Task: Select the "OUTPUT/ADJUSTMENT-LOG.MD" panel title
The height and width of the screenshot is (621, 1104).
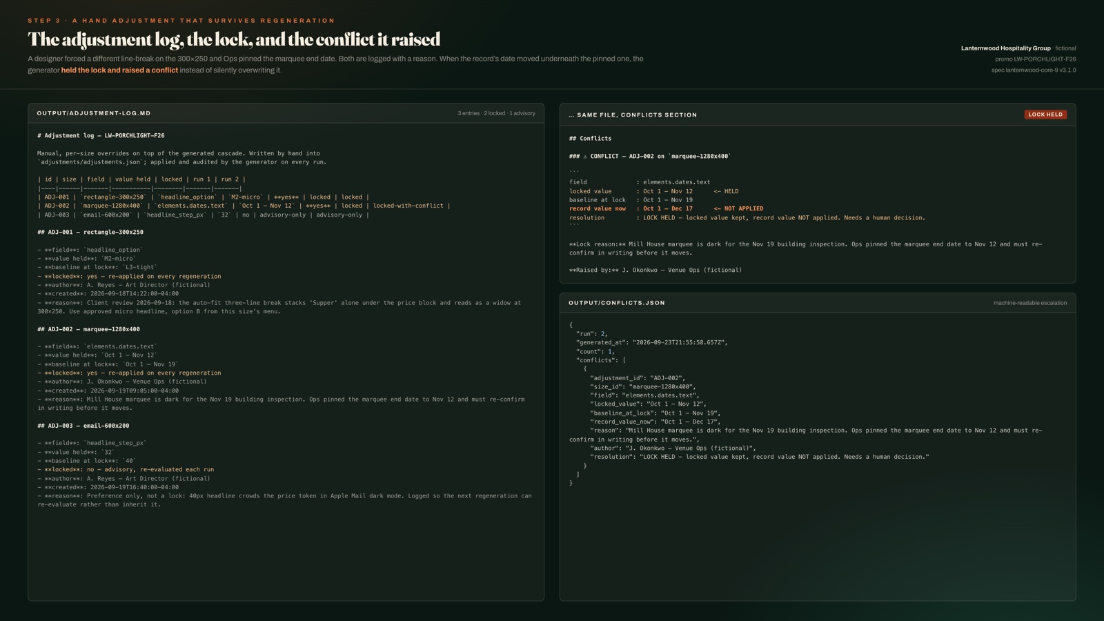Action: click(94, 113)
